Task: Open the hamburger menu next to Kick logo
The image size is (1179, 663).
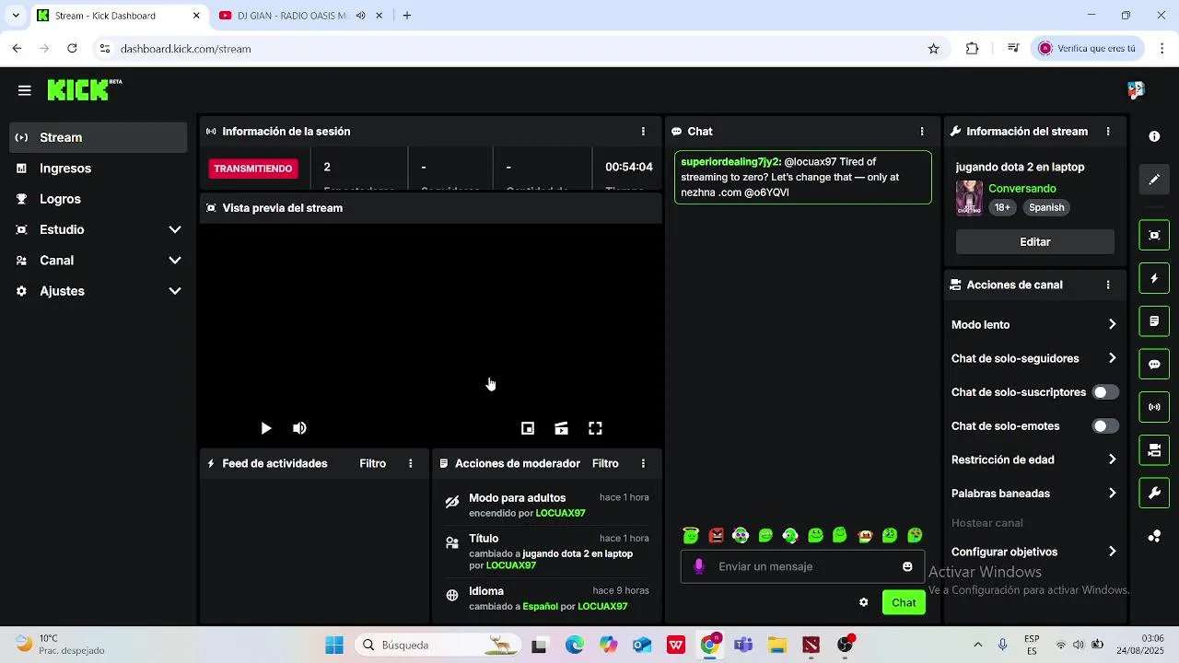Action: [25, 90]
